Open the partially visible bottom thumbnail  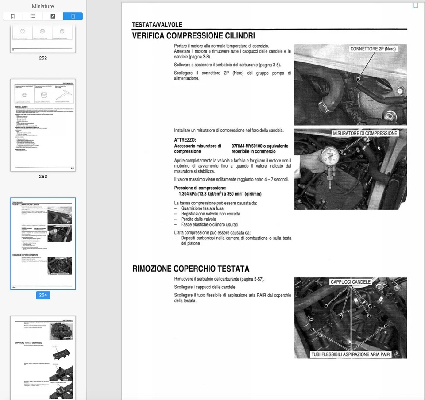point(42,358)
